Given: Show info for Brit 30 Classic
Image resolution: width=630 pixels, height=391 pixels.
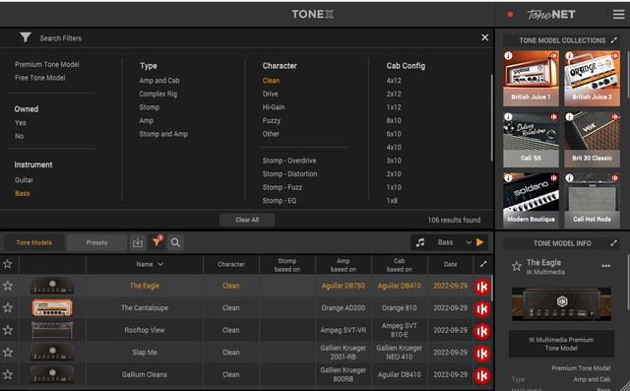Looking at the screenshot, I should pyautogui.click(x=569, y=117).
